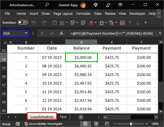
Task: Expand linked windows icon dropdown
Action: click(116, 23)
